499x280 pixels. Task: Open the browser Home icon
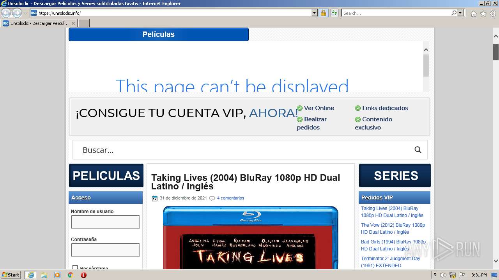point(473,14)
